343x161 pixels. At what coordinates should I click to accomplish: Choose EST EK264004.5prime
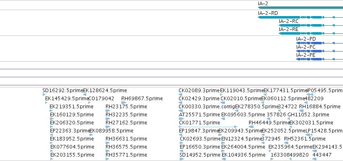(x=243, y=147)
